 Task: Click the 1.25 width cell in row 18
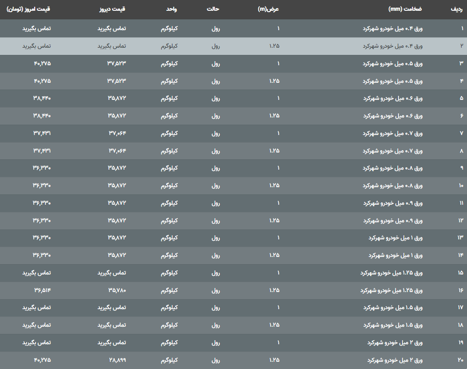tap(274, 325)
